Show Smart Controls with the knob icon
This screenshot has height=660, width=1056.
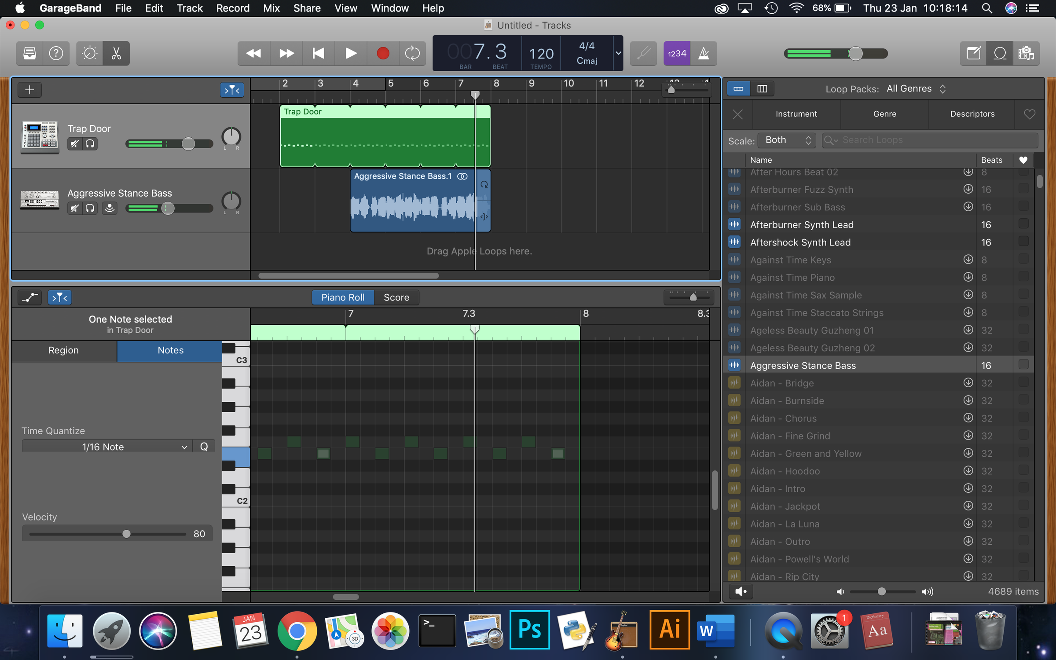[89, 53]
